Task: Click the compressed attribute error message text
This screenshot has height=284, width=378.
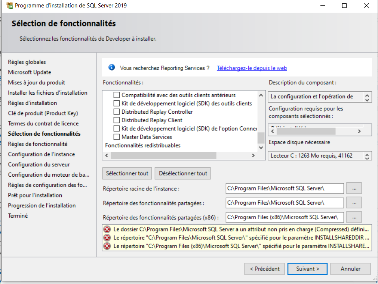Action: click(x=241, y=230)
